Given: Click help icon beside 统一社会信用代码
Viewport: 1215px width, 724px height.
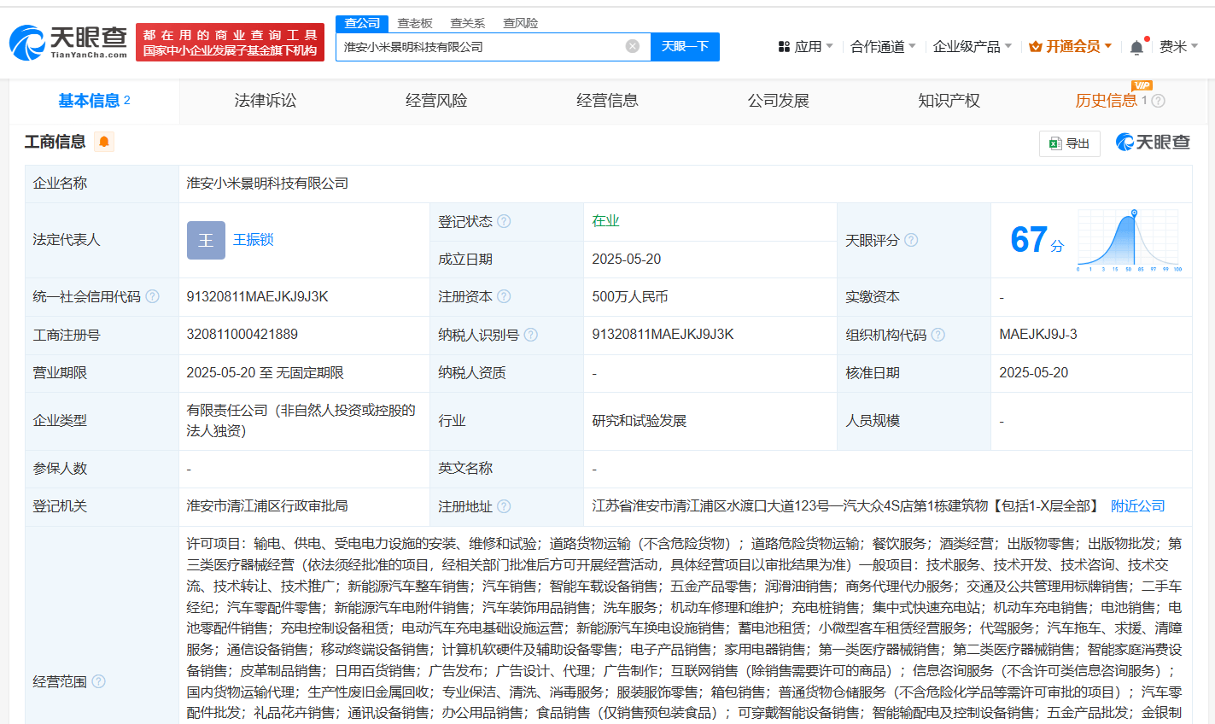Looking at the screenshot, I should (x=152, y=296).
